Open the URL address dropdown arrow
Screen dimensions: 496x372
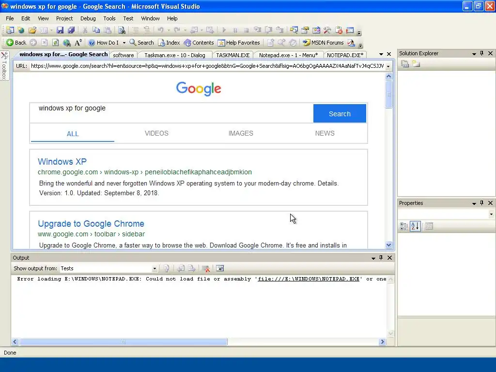(x=388, y=66)
